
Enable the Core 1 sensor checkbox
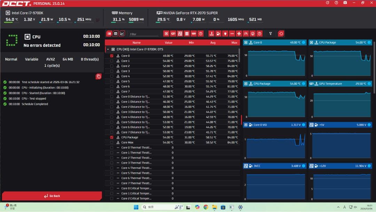[x=112, y=61]
